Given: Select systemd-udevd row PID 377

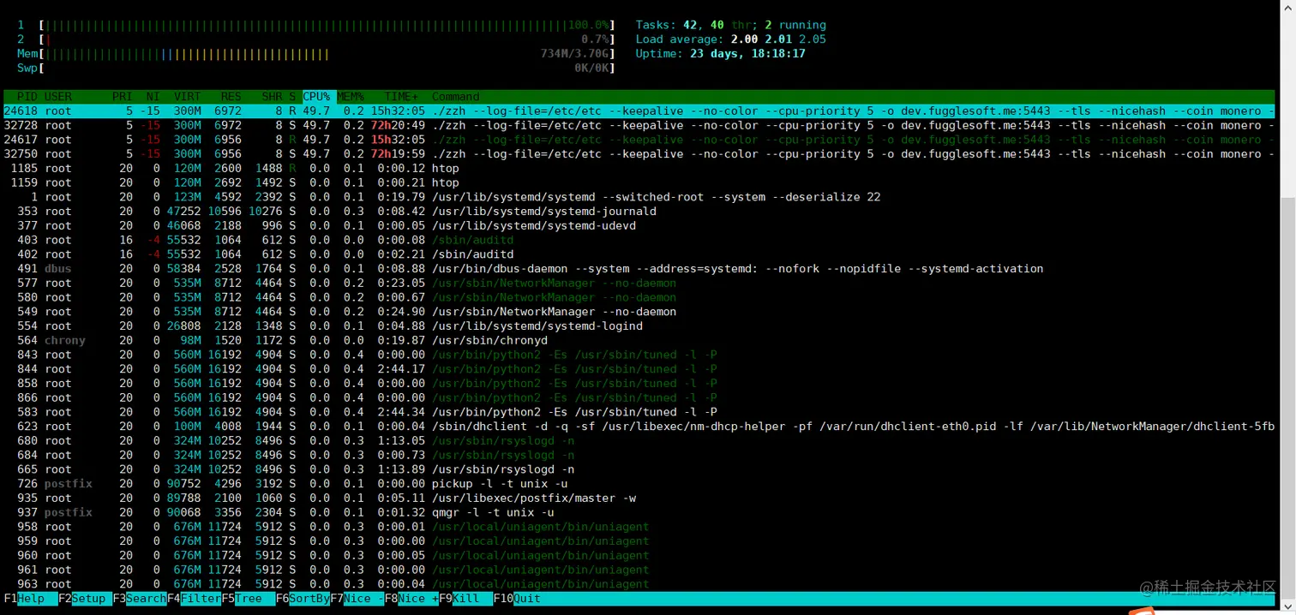Looking at the screenshot, I should 639,226.
